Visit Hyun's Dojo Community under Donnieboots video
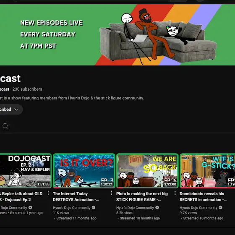Screen dimensions: 235x235 pyautogui.click(x=198, y=208)
